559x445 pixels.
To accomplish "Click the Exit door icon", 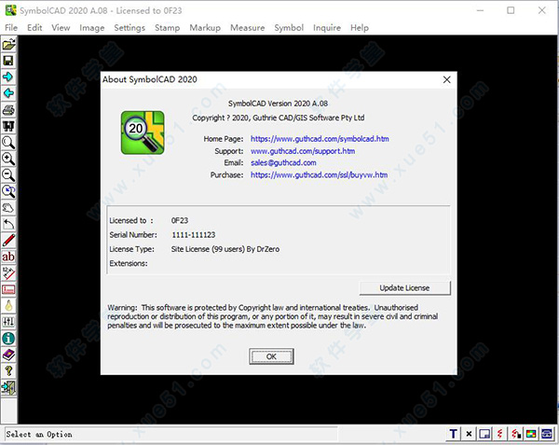I will pyautogui.click(x=8, y=386).
